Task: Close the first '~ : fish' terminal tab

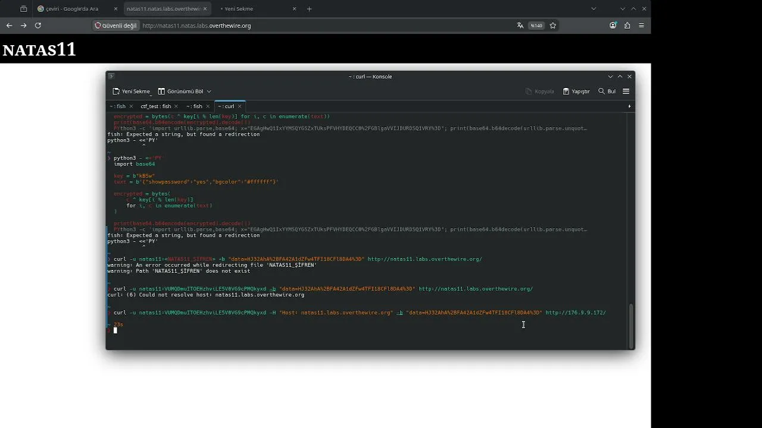Action: (x=131, y=106)
